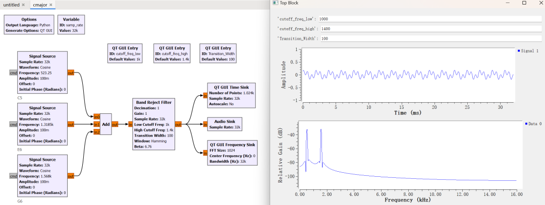Click the out port of Band Reject Filter
The image size is (545, 205).
pyautogui.click(x=178, y=124)
